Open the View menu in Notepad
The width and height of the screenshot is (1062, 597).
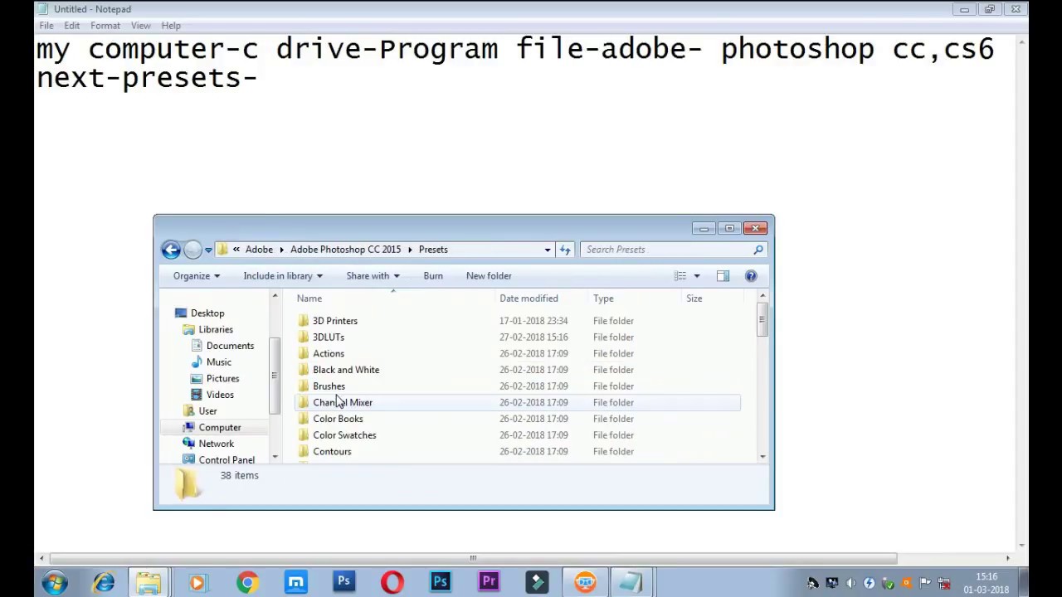pyautogui.click(x=140, y=26)
